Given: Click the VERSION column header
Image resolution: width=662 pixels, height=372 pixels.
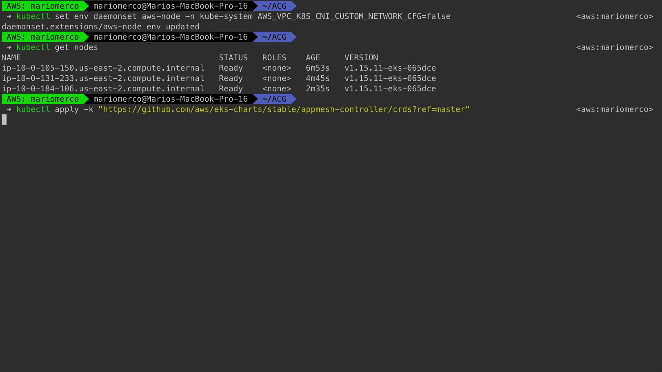Looking at the screenshot, I should 361,58.
